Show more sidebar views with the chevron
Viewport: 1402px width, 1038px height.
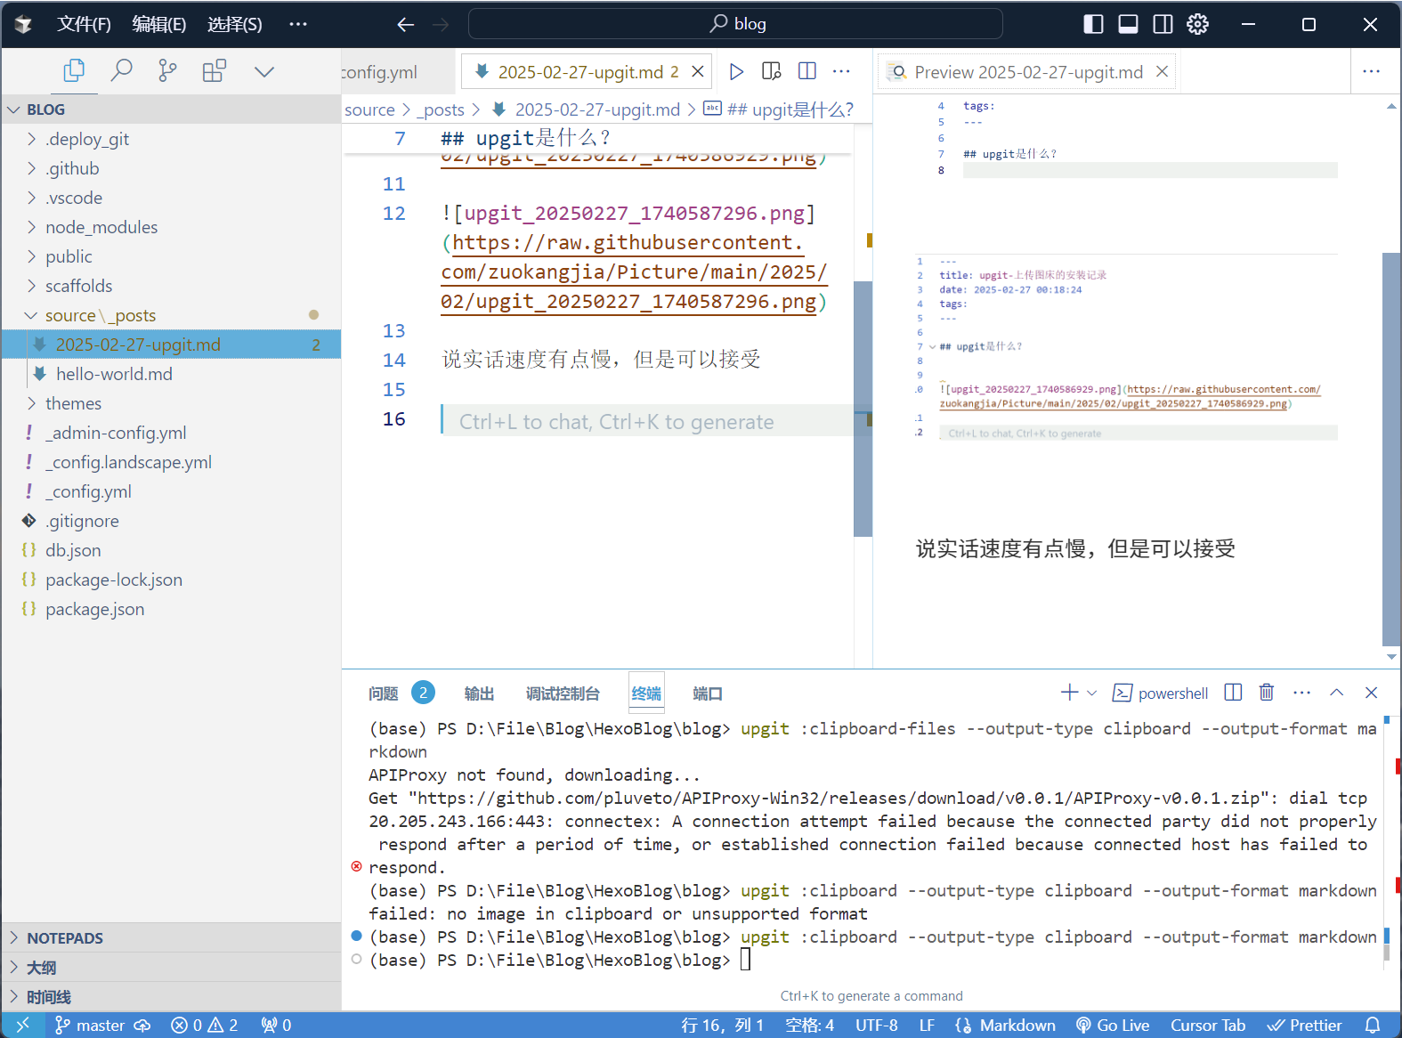point(264,71)
